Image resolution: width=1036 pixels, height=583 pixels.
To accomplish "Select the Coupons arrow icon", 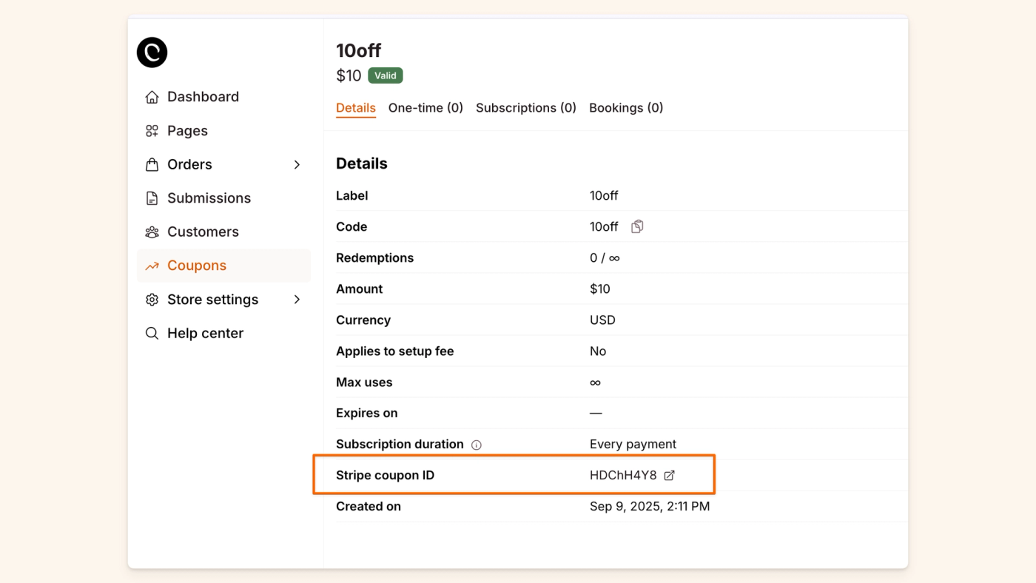I will (152, 265).
